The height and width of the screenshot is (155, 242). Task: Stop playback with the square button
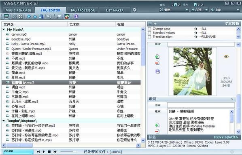(x=49, y=152)
